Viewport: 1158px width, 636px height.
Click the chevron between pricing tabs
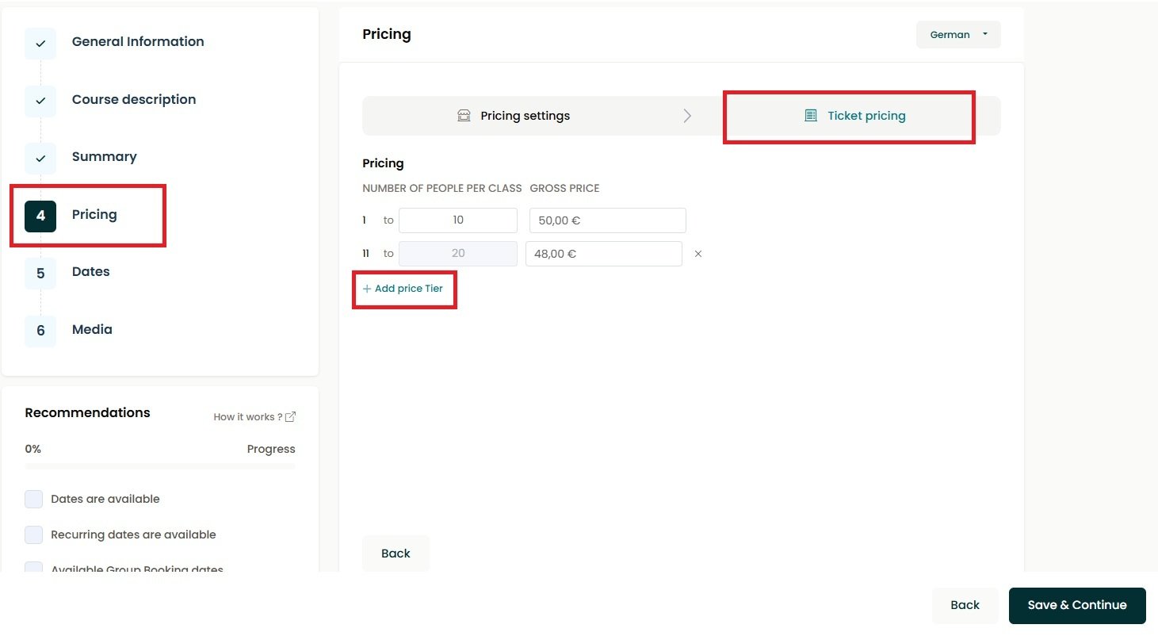click(687, 116)
